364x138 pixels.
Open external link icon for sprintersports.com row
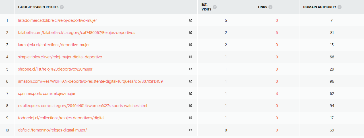tap(191, 94)
